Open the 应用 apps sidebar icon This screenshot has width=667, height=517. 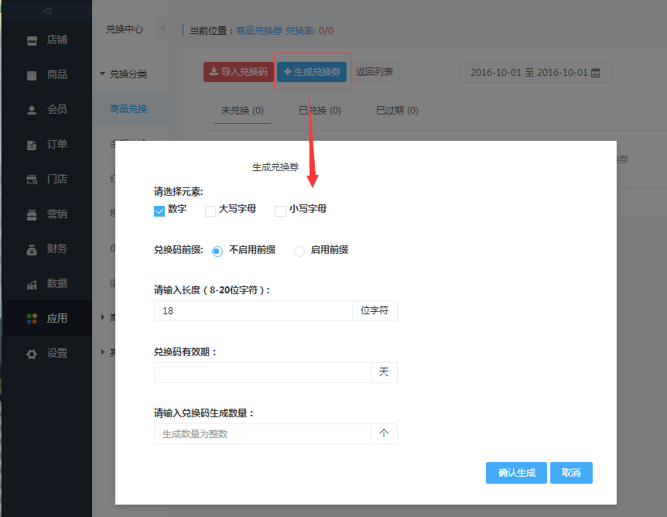pos(32,319)
